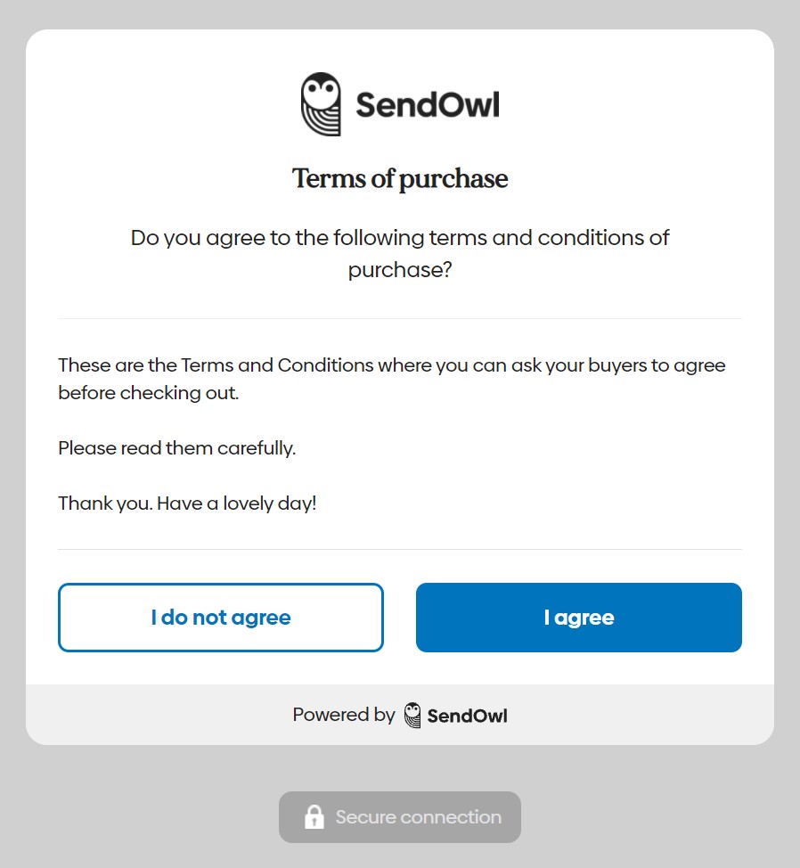This screenshot has height=868, width=800.
Task: Click the "Thank you. Have a lovely day!" line
Action: coord(187,504)
